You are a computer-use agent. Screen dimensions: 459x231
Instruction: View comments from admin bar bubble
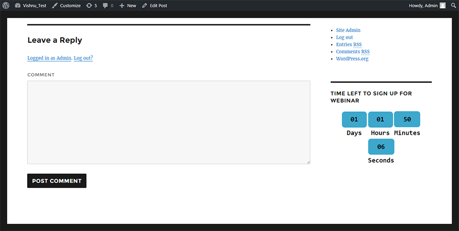point(108,6)
